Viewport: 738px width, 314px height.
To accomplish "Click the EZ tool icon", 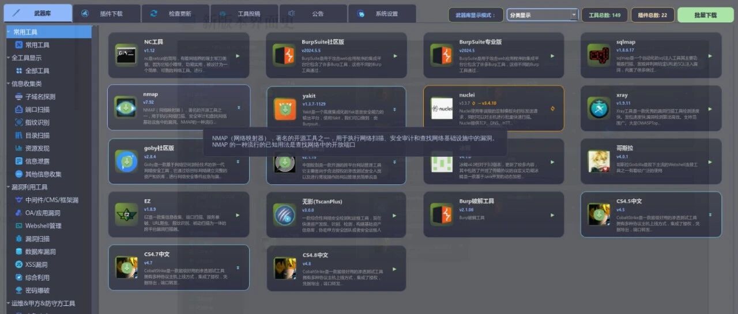I will click(126, 214).
